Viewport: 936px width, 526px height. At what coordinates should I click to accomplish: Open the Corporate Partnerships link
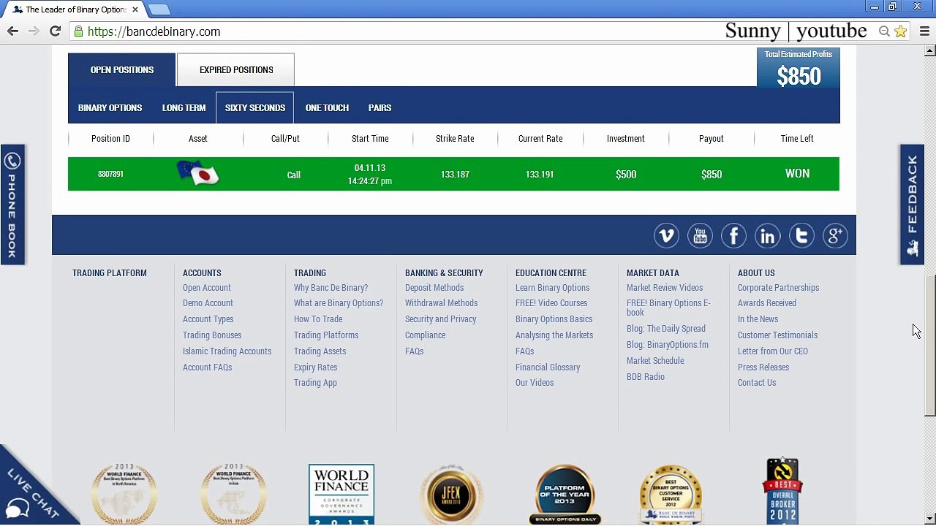pyautogui.click(x=778, y=288)
